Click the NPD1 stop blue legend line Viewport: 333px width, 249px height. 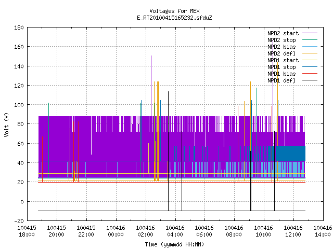click(x=310, y=67)
